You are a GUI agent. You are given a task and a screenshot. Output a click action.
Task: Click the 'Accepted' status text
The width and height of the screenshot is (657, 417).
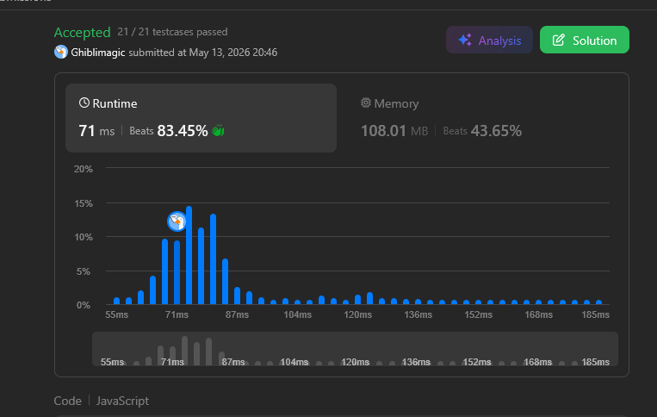[x=82, y=32]
